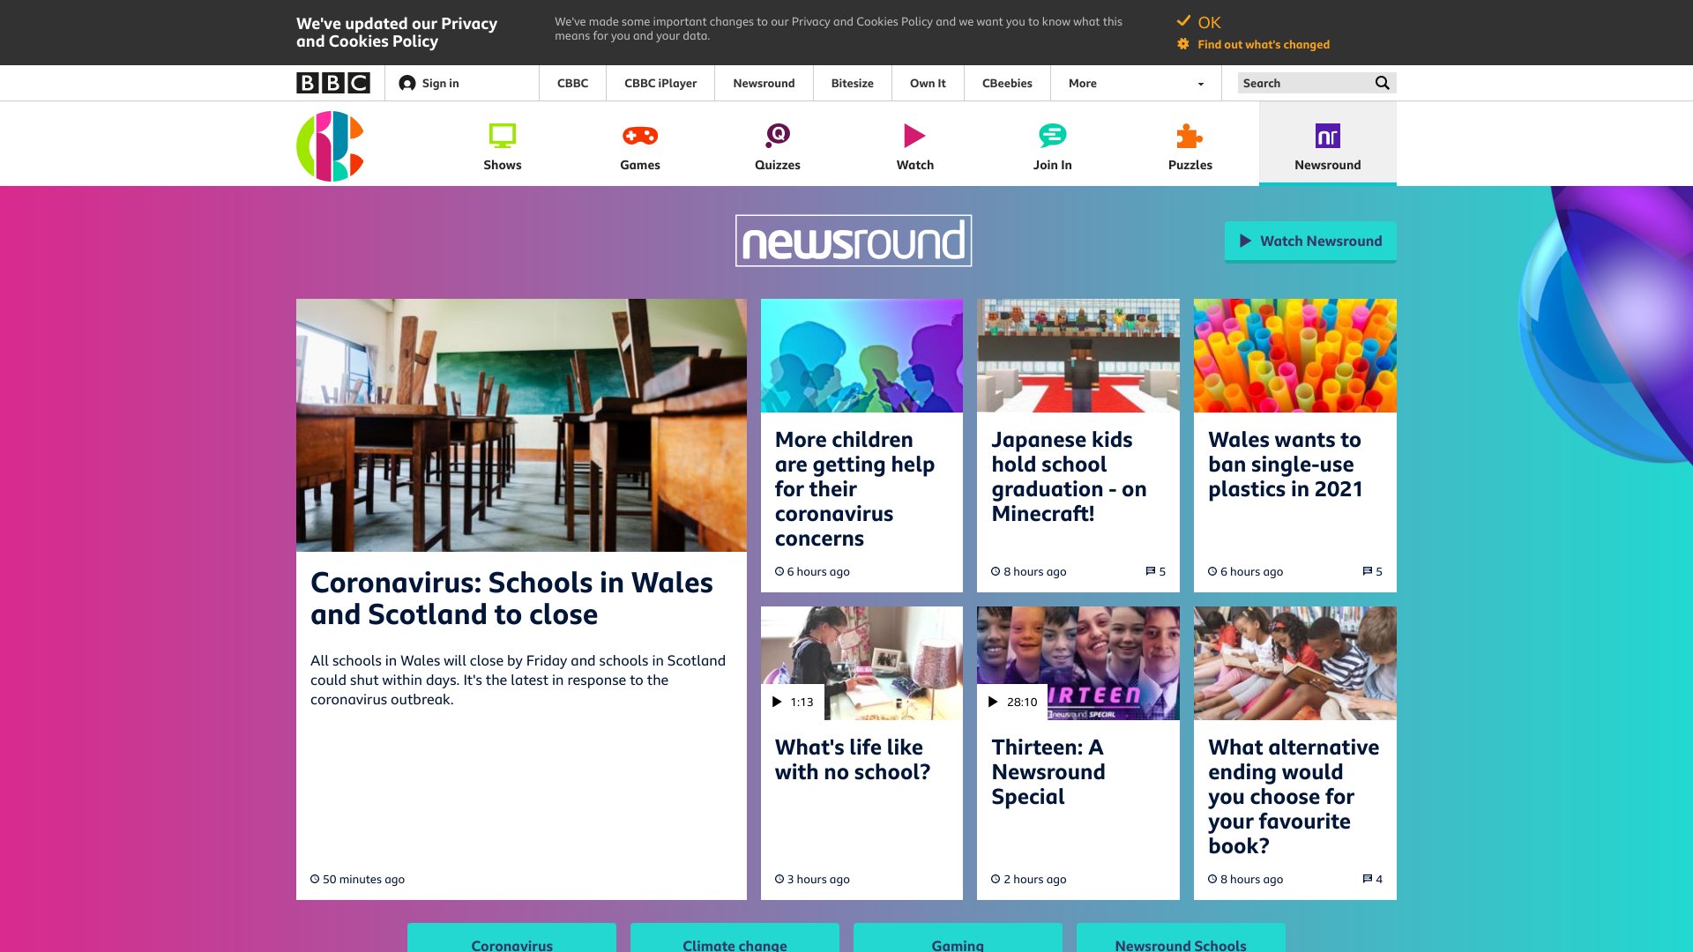Play the 1:13 What's life like video
The image size is (1693, 952).
792,702
